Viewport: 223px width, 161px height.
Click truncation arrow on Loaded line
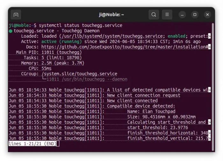point(209,36)
